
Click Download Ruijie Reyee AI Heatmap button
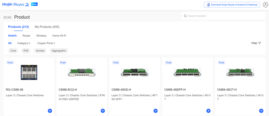232,5
